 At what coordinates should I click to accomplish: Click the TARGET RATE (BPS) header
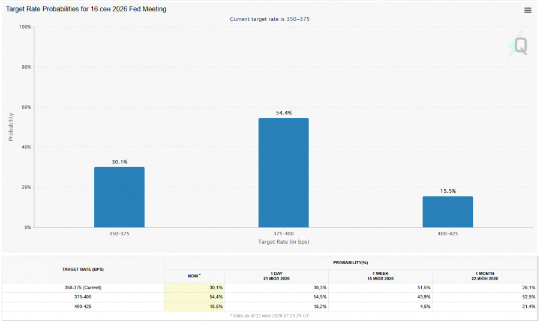[x=83, y=269]
